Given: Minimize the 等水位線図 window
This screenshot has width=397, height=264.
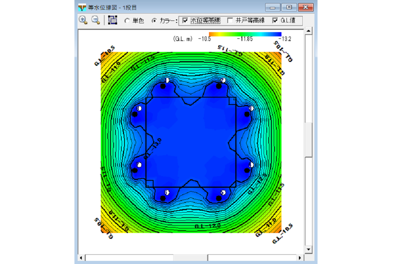Looking at the screenshot, I should (x=273, y=7).
